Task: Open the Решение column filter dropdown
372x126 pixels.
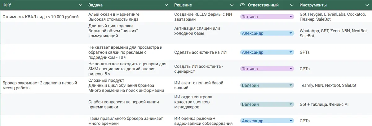Action: coord(232,5)
